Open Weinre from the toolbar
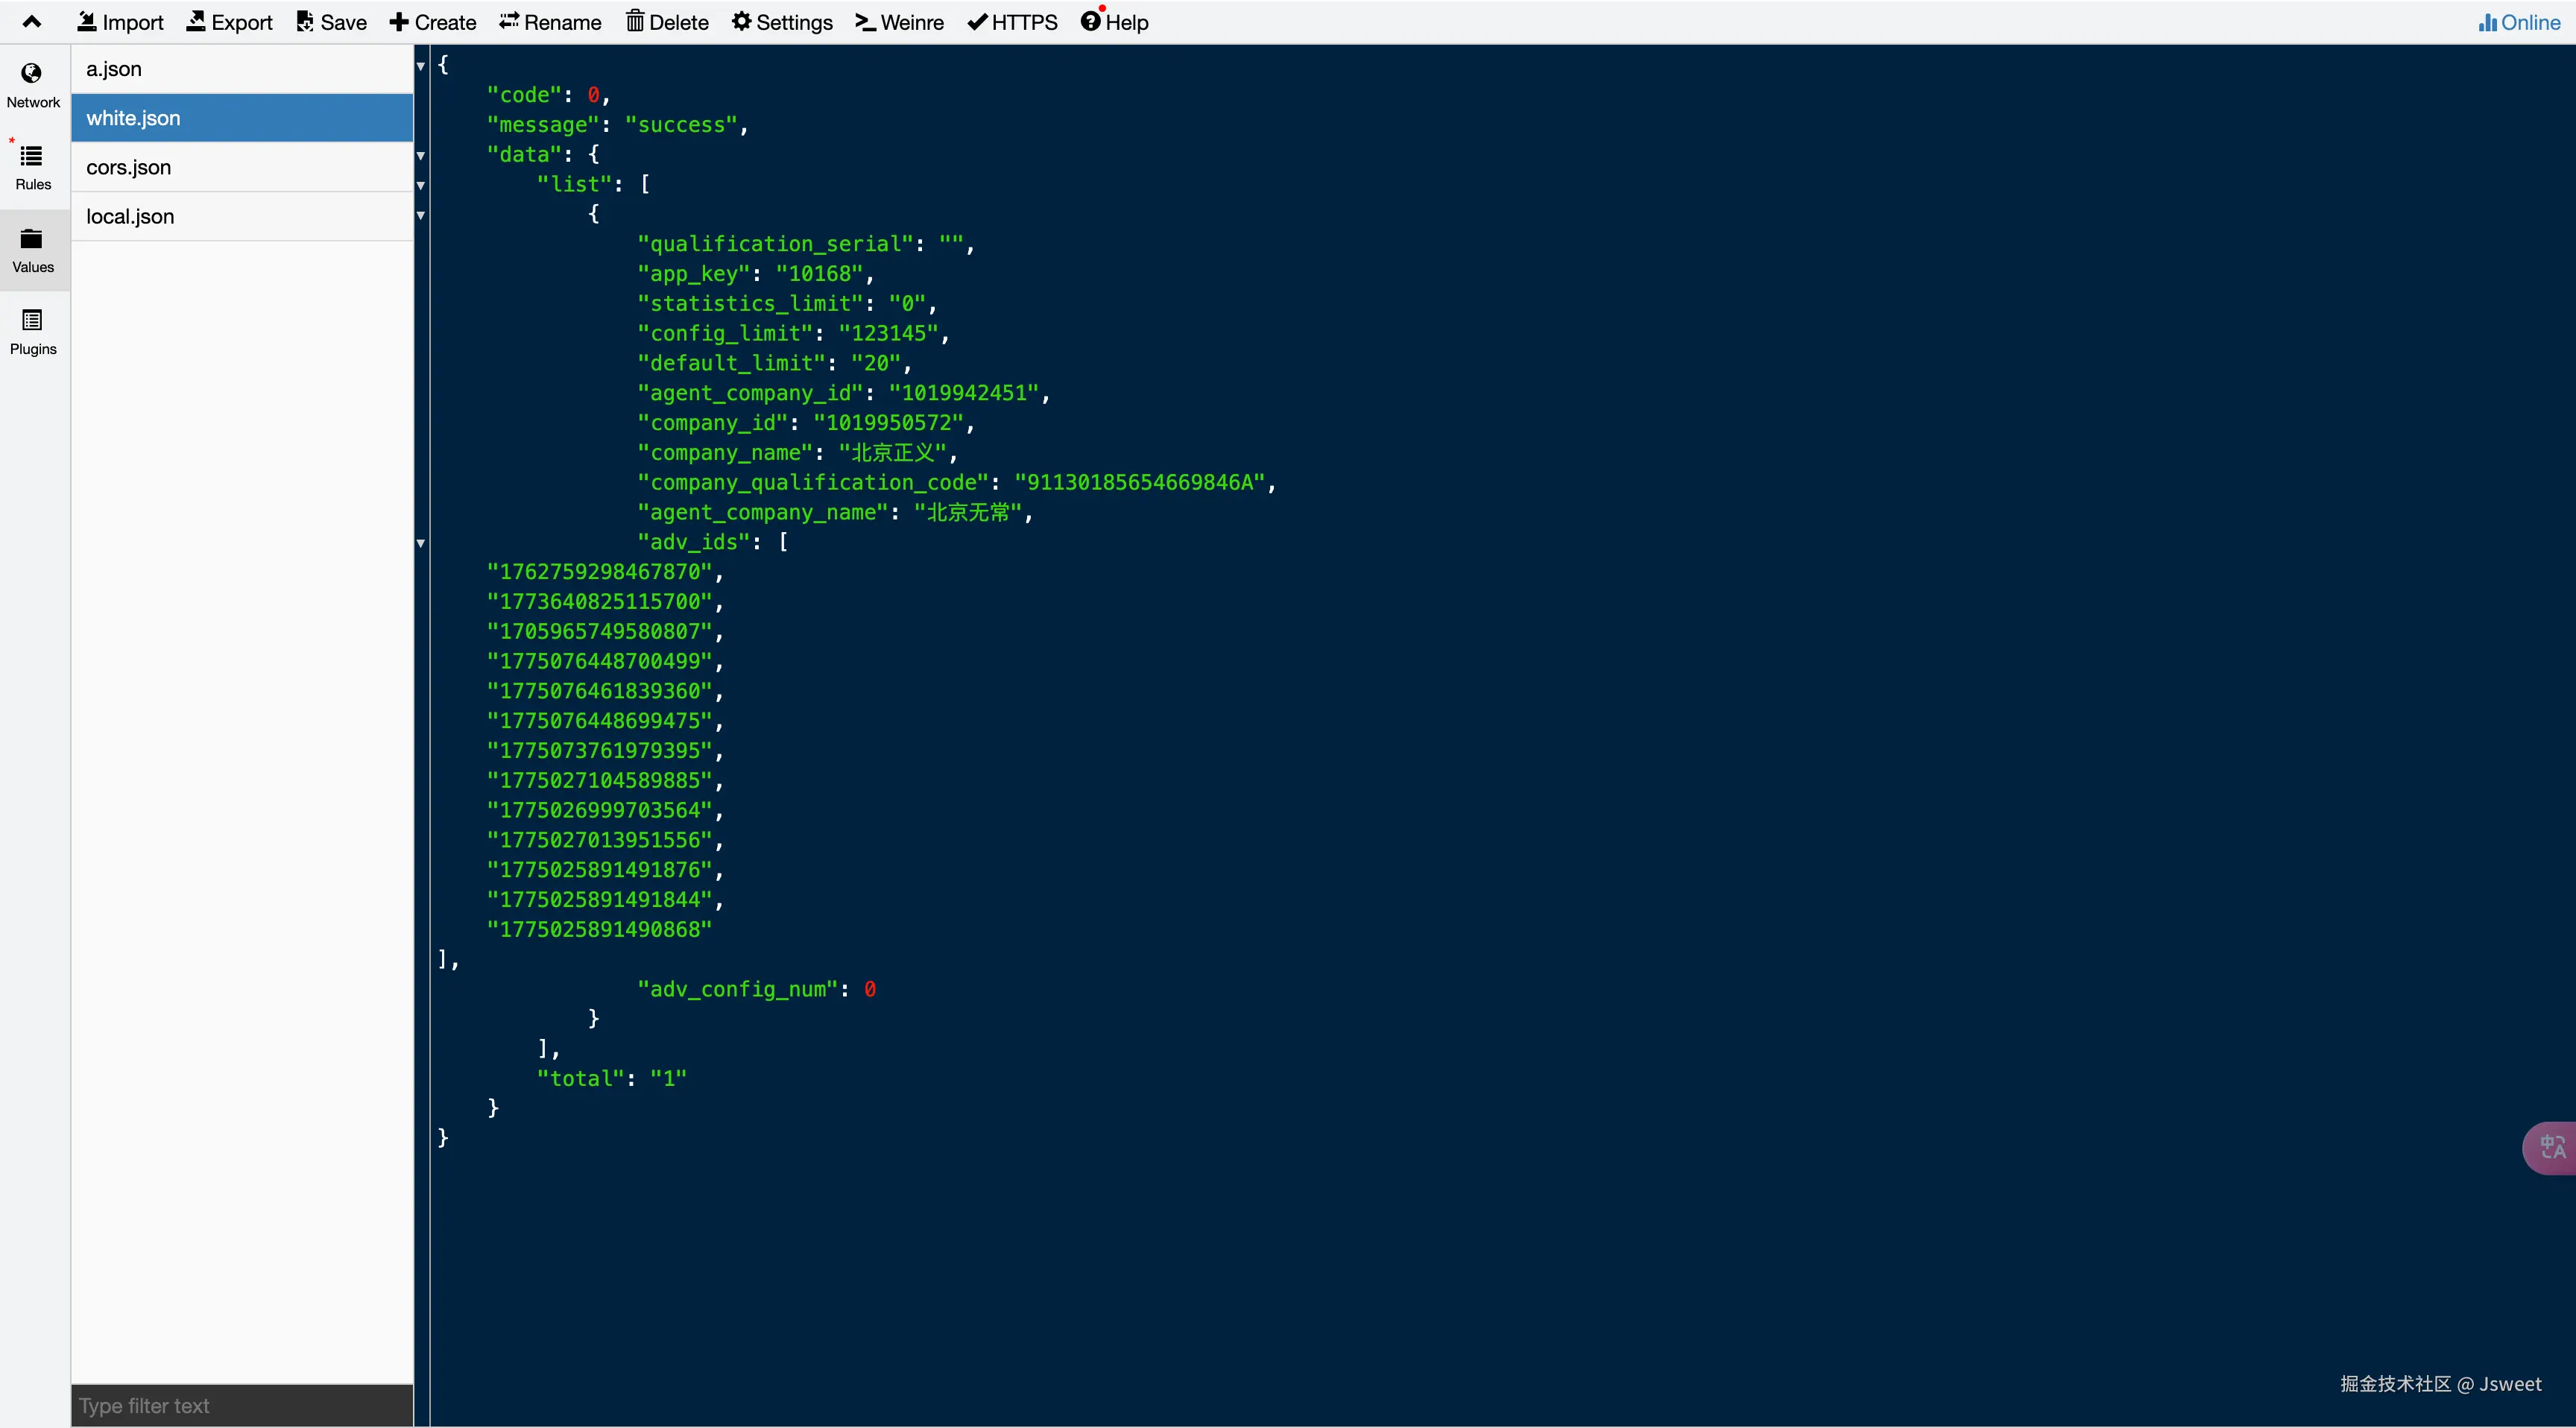Image resolution: width=2576 pixels, height=1428 pixels. (899, 22)
